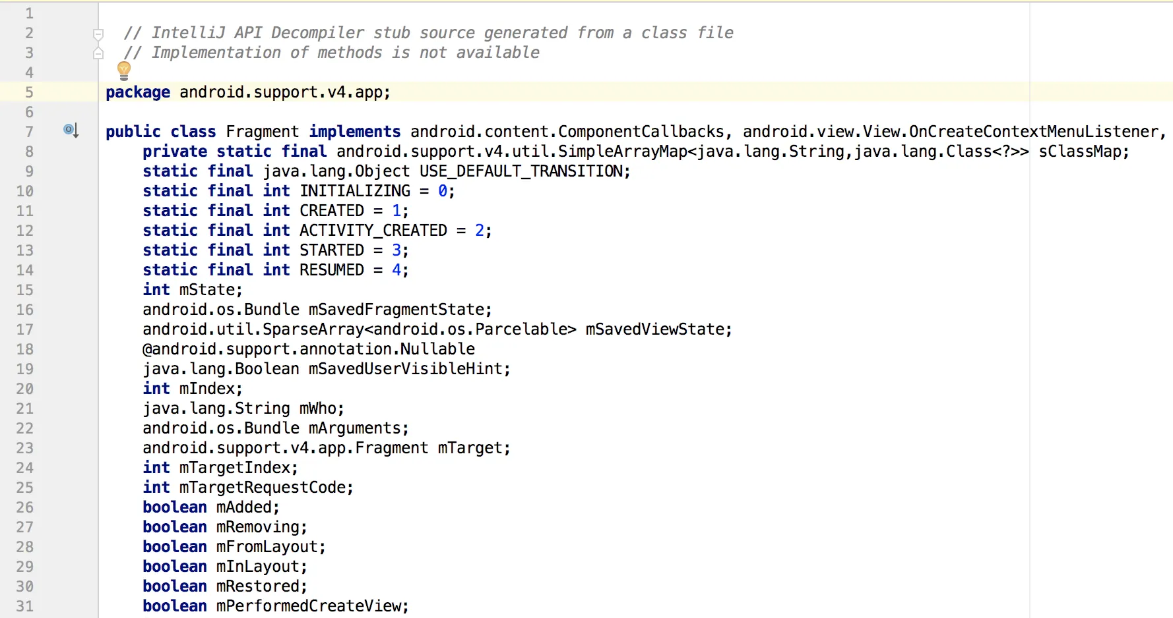Click the ACTIVITY_CREATED constant
1173x618 pixels.
[373, 231]
